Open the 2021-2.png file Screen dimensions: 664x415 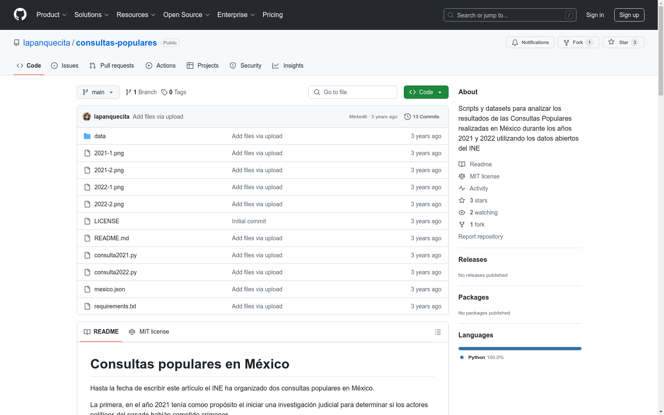109,170
